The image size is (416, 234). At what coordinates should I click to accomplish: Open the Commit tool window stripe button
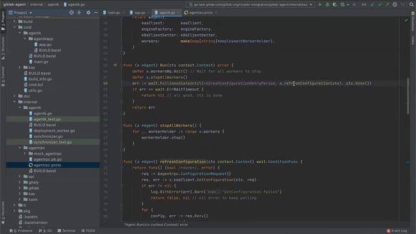click(x=3, y=77)
